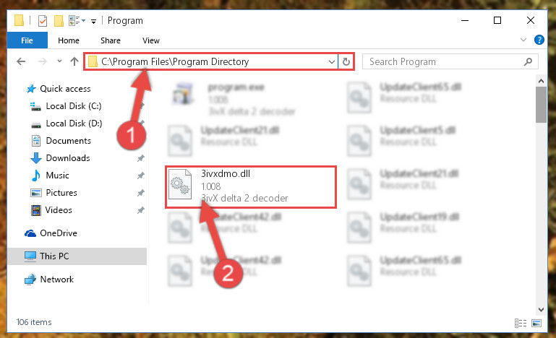Select the 3ivxdmo.dll file
The width and height of the screenshot is (556, 338).
click(250, 186)
